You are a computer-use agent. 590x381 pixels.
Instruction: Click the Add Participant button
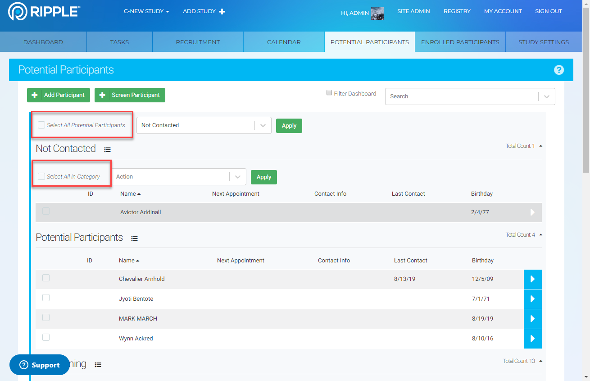59,95
